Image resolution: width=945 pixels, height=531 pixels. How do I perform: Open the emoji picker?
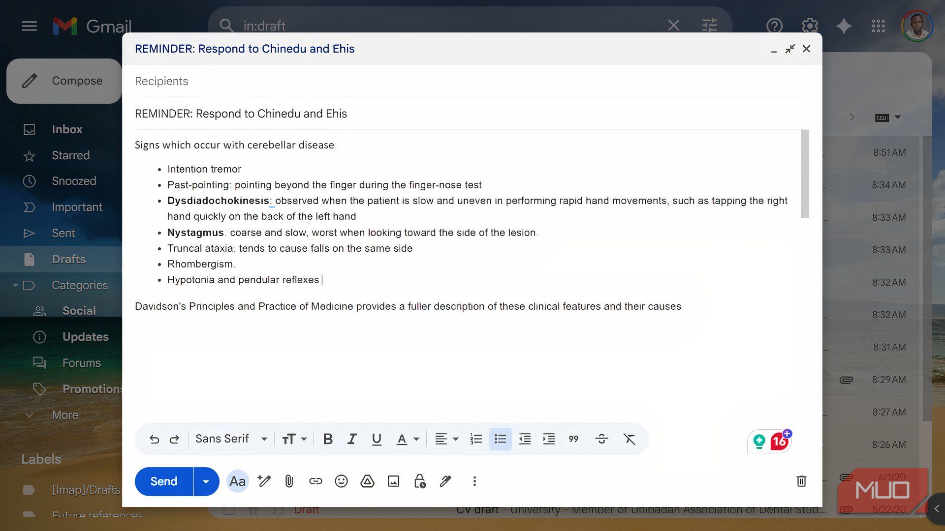click(x=341, y=481)
